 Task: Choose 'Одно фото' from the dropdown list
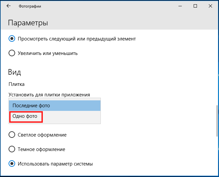point(25,116)
